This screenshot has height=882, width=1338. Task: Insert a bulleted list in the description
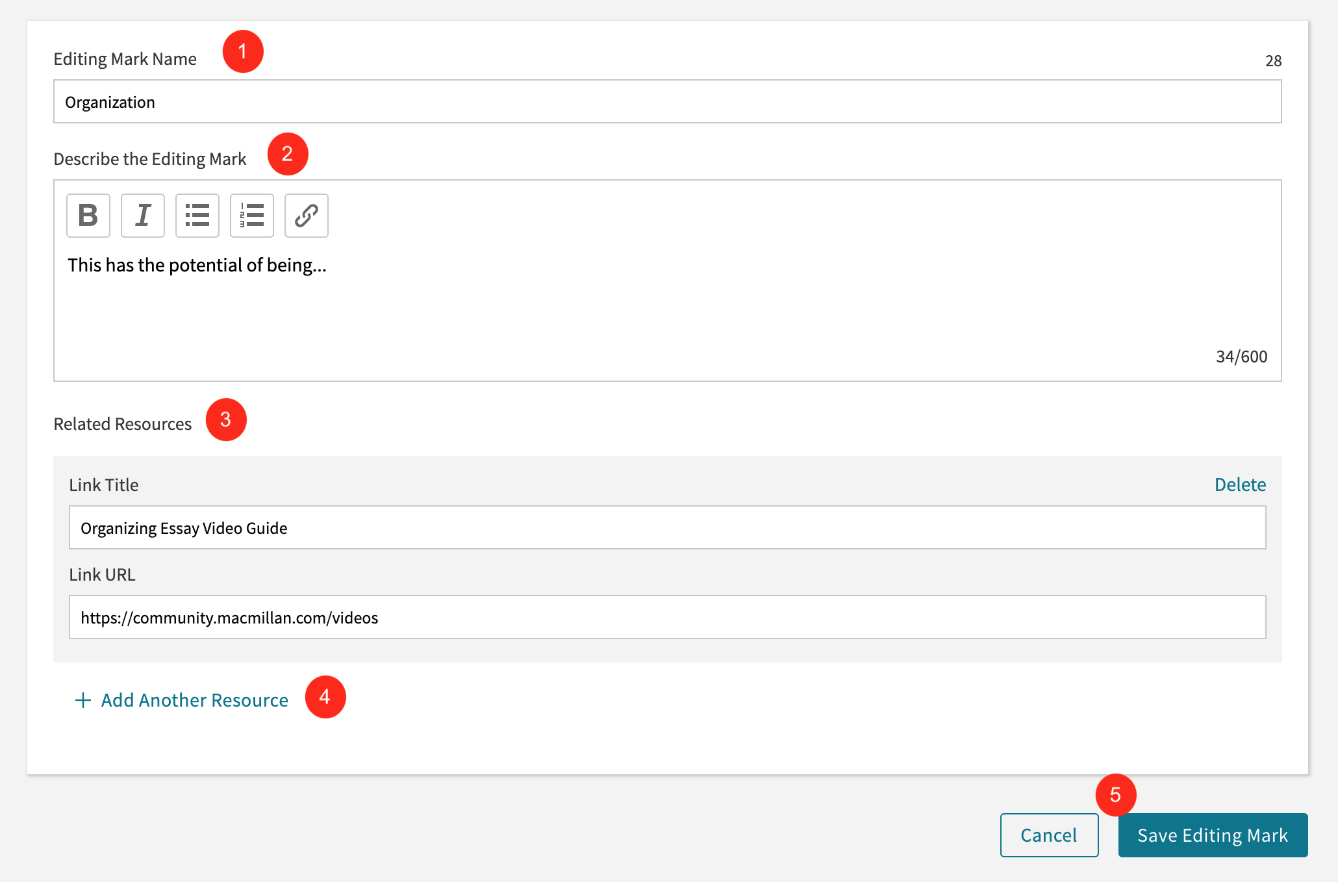(197, 216)
